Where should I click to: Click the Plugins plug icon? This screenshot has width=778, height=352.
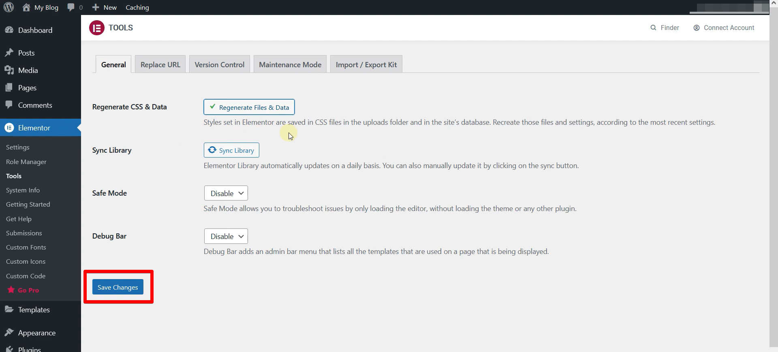(9, 349)
